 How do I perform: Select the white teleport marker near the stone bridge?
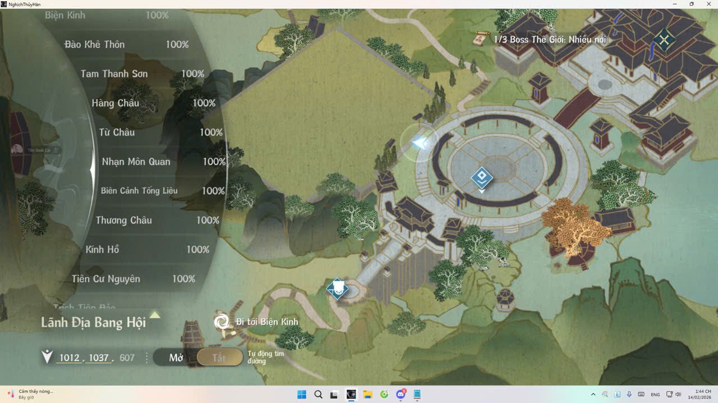coord(337,289)
